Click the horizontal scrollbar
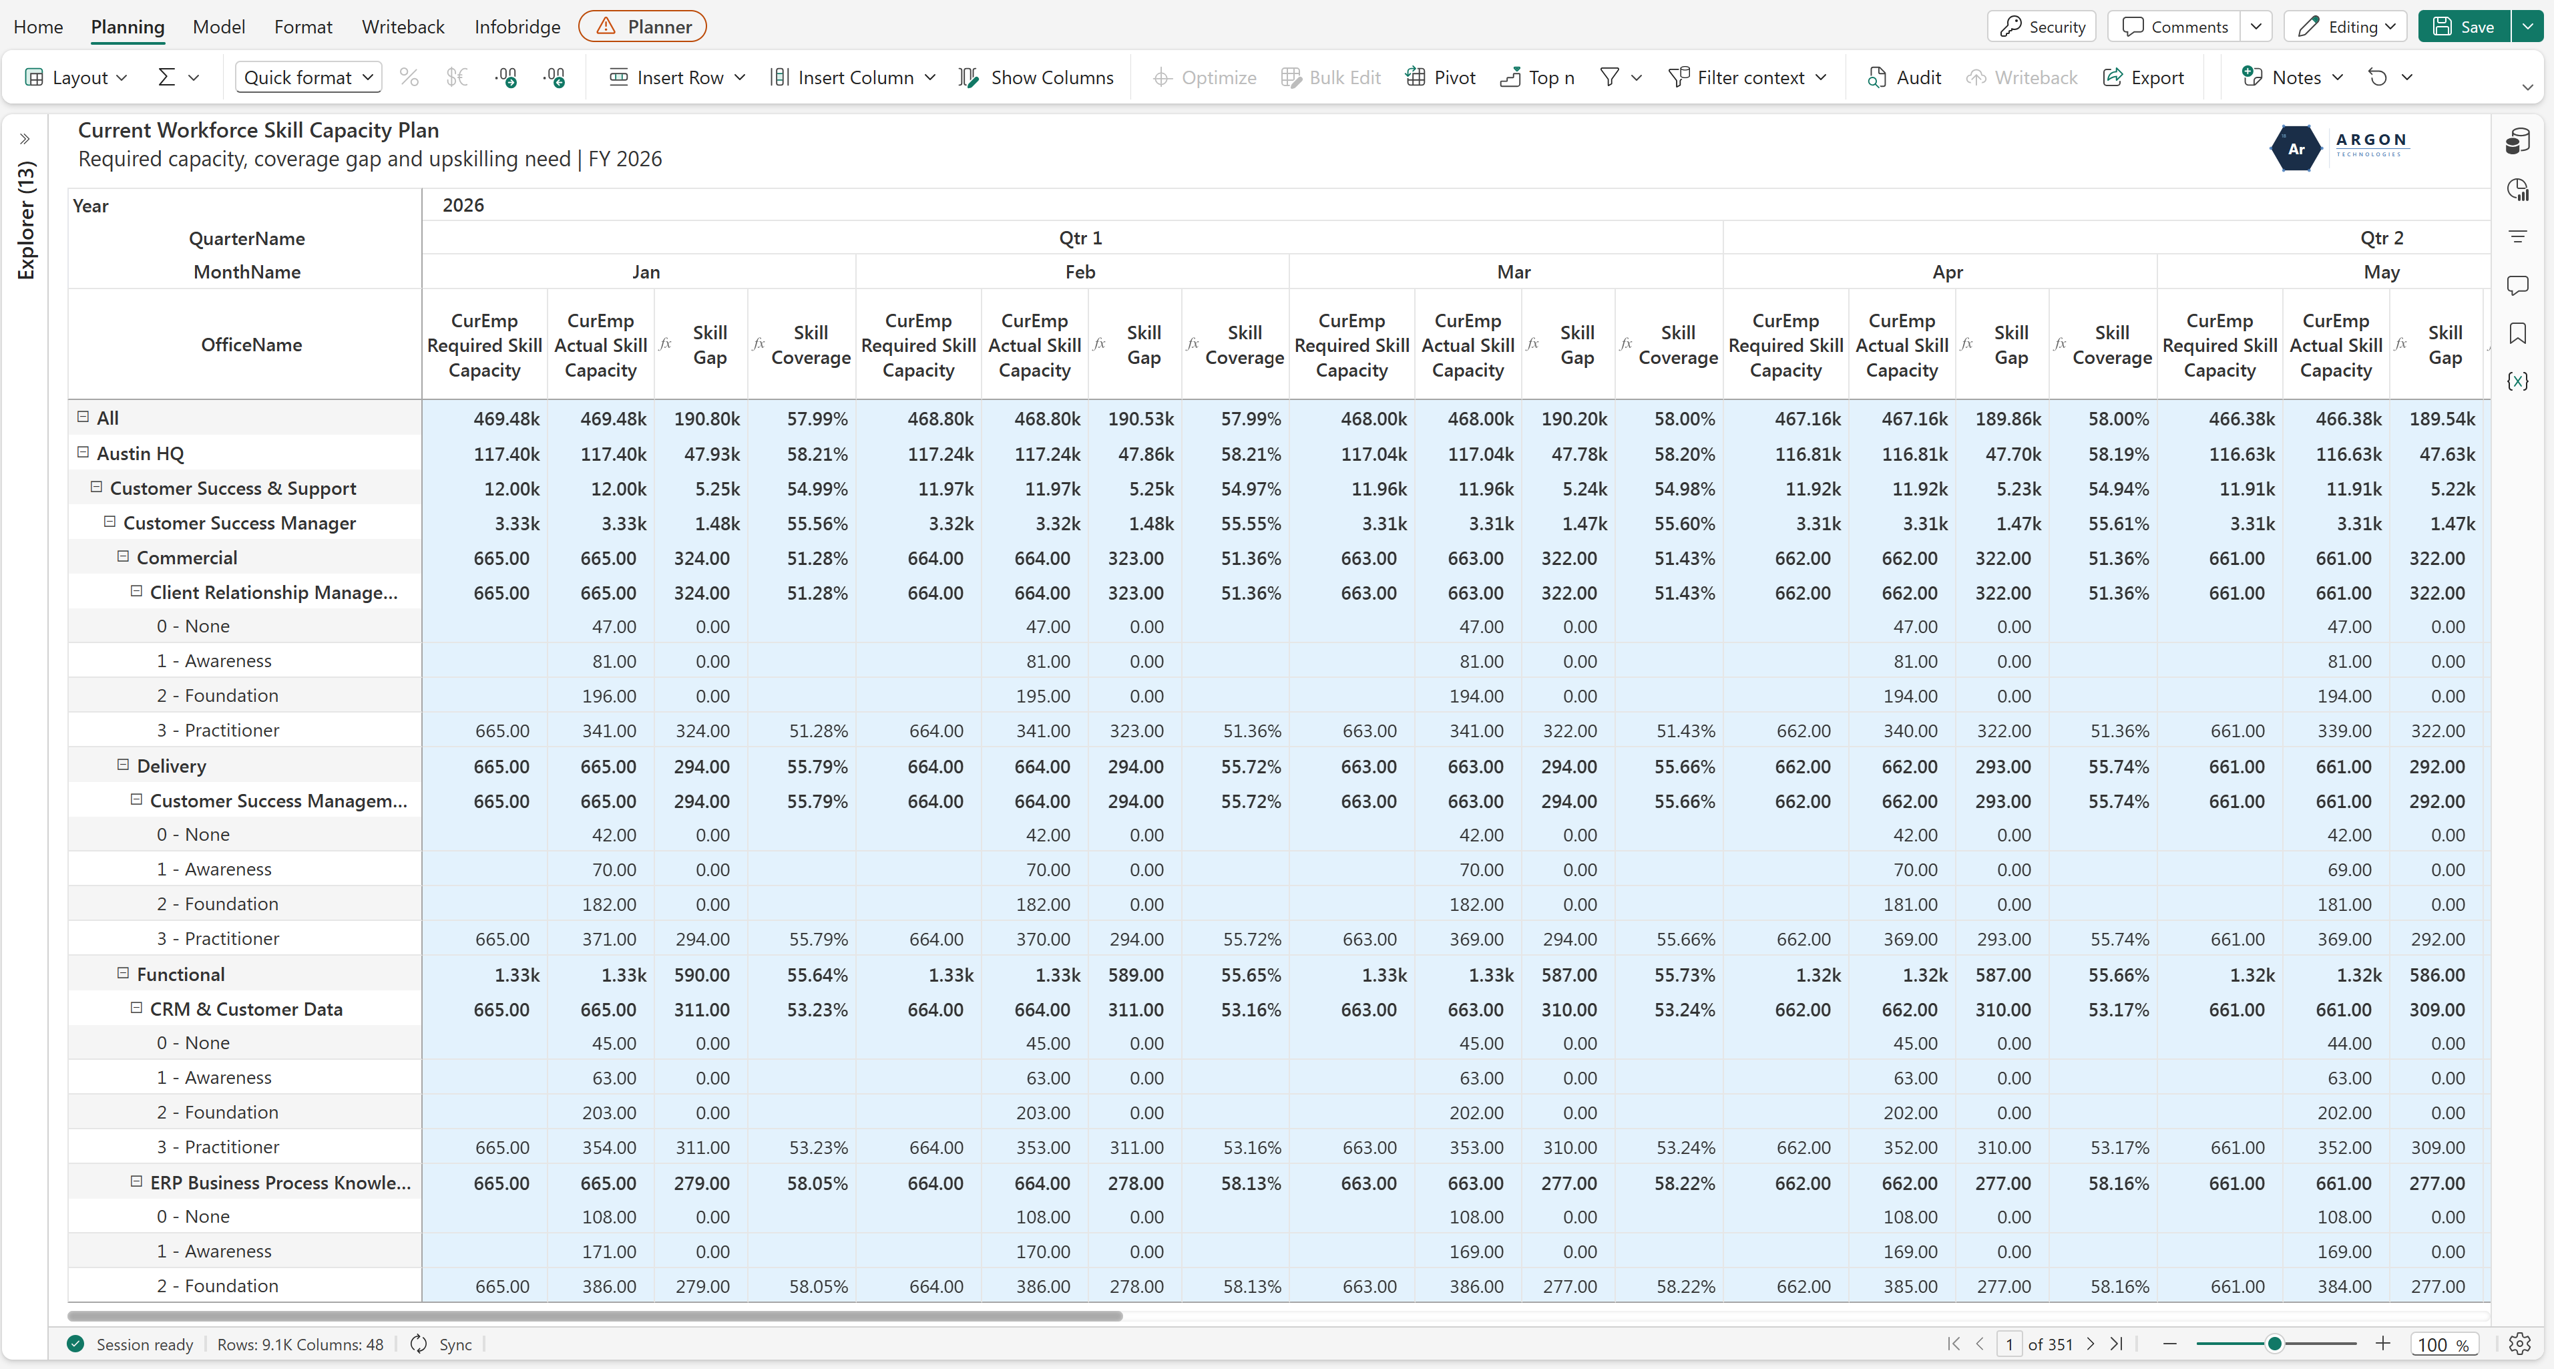The image size is (2554, 1369). coord(595,1316)
